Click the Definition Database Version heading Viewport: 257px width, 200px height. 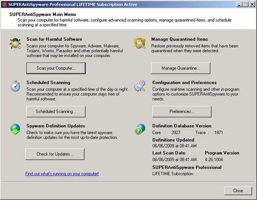[x=182, y=126]
